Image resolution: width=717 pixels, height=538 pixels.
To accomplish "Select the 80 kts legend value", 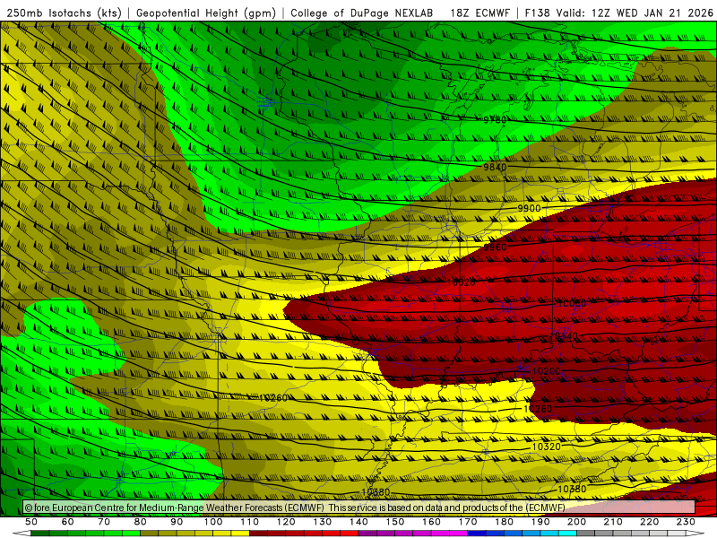I will click(x=141, y=522).
